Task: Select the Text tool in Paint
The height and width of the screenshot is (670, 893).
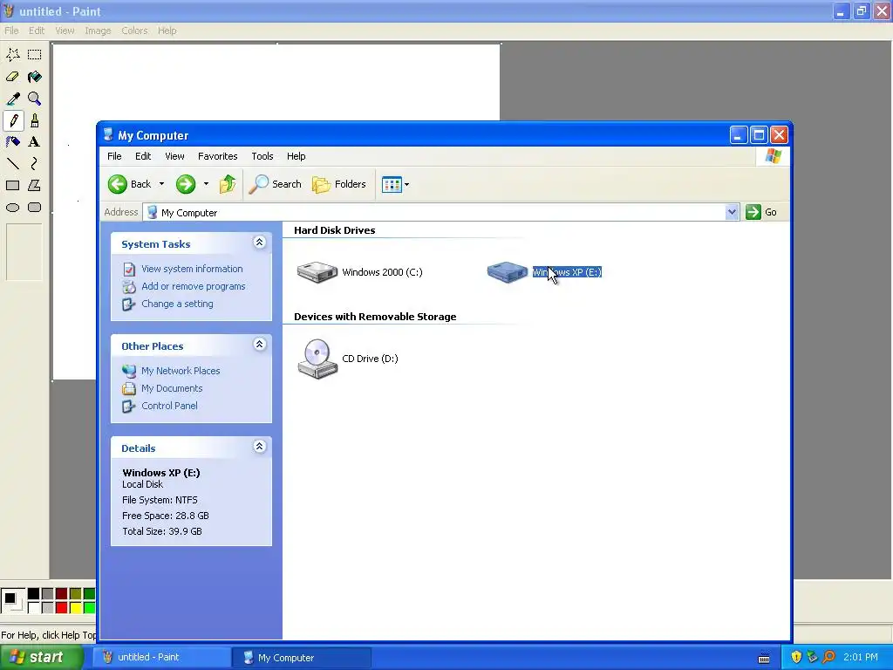Action: click(x=35, y=142)
